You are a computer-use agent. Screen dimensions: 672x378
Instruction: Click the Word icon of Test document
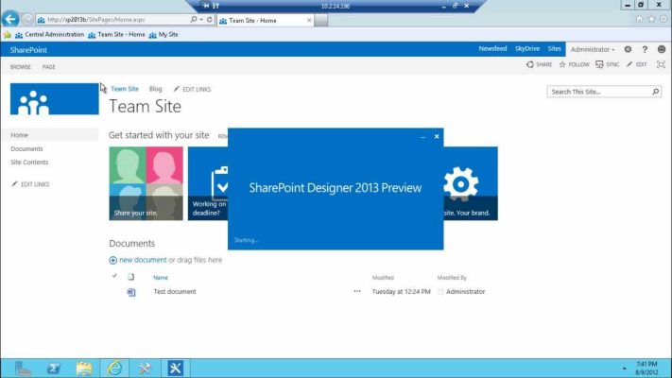pos(131,292)
